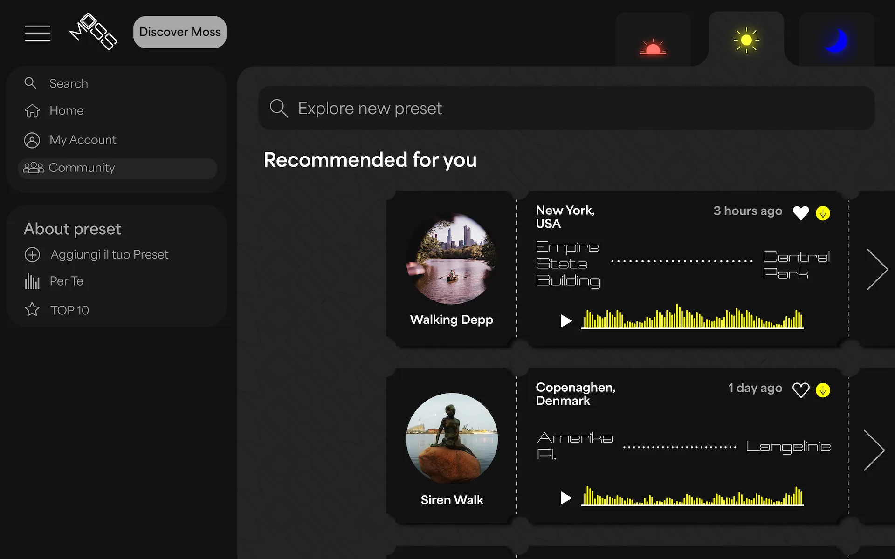This screenshot has width=895, height=559.
Task: Click the Discover Moss button
Action: pyautogui.click(x=180, y=32)
